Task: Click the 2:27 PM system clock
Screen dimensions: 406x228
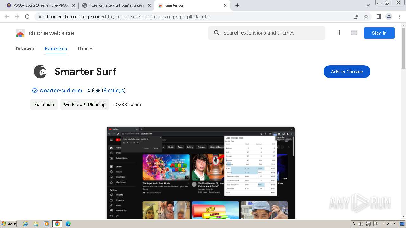Action: pos(390,224)
